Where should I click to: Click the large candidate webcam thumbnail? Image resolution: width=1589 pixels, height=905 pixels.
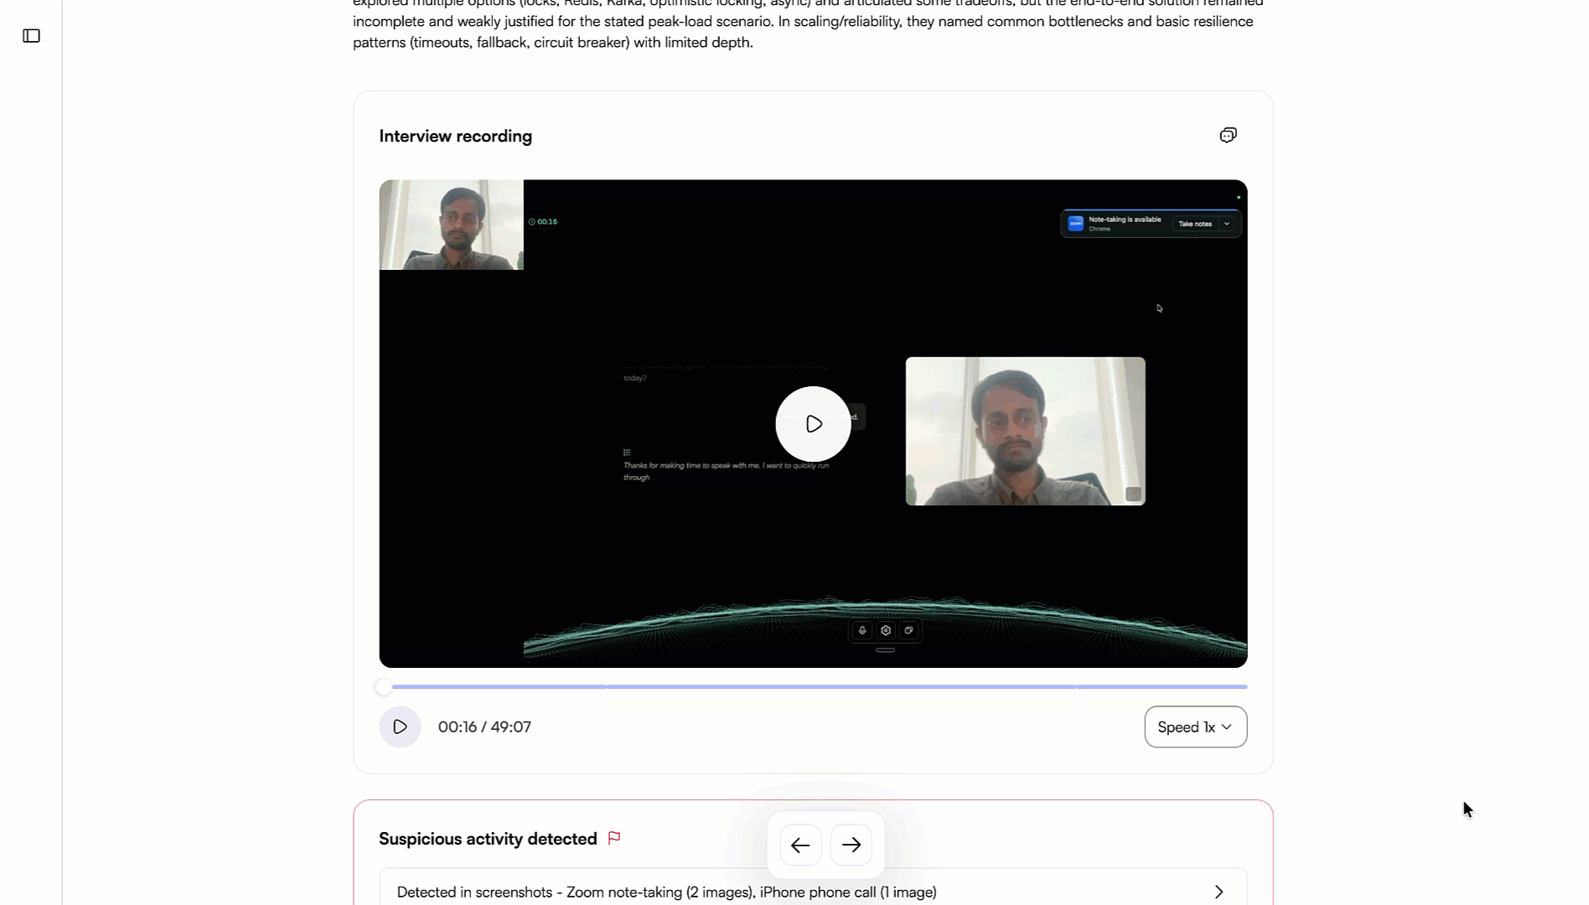(x=1025, y=432)
